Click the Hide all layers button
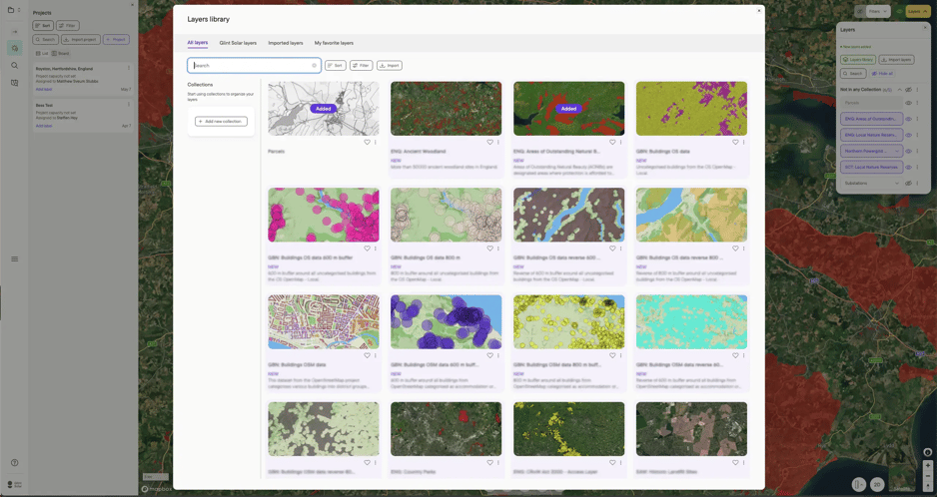 883,74
